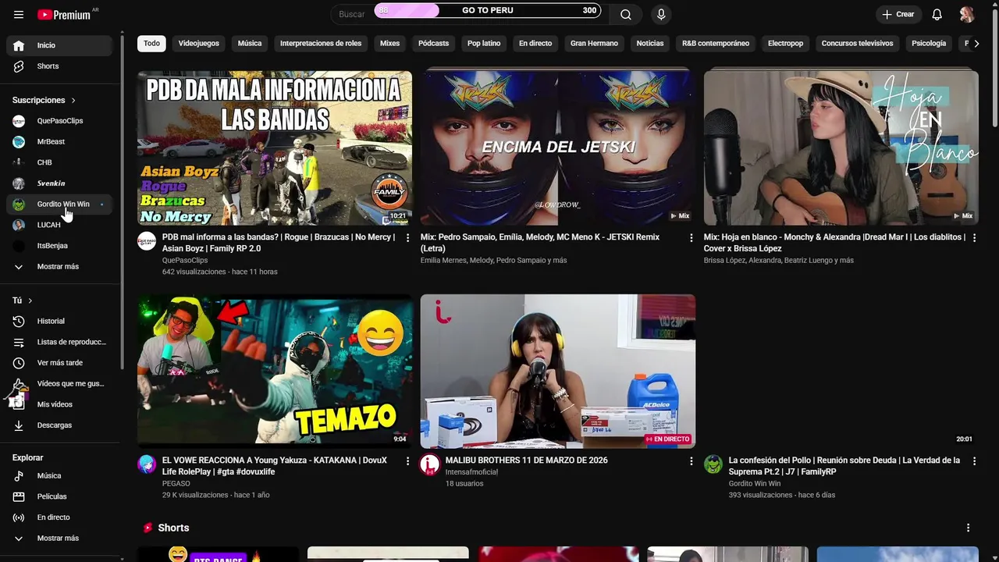Open Hoja en Blanco mix thumbnail
This screenshot has height=562, width=999.
point(841,148)
